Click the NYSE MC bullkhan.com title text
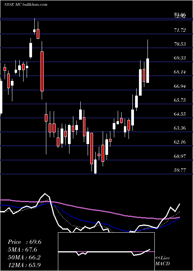This screenshot has height=271, width=193. click(x=25, y=4)
